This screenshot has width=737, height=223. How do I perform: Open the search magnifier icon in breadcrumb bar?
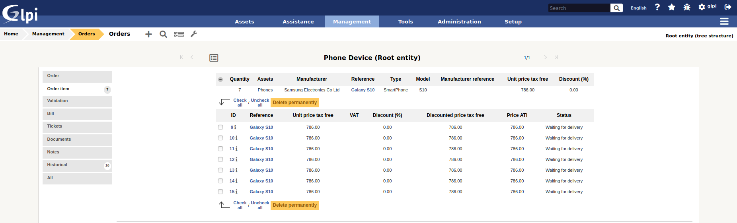coord(163,34)
